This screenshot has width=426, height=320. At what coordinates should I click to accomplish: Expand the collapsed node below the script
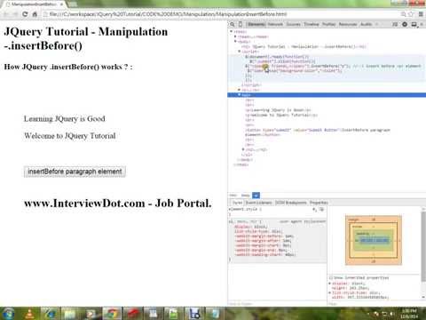tap(240, 90)
